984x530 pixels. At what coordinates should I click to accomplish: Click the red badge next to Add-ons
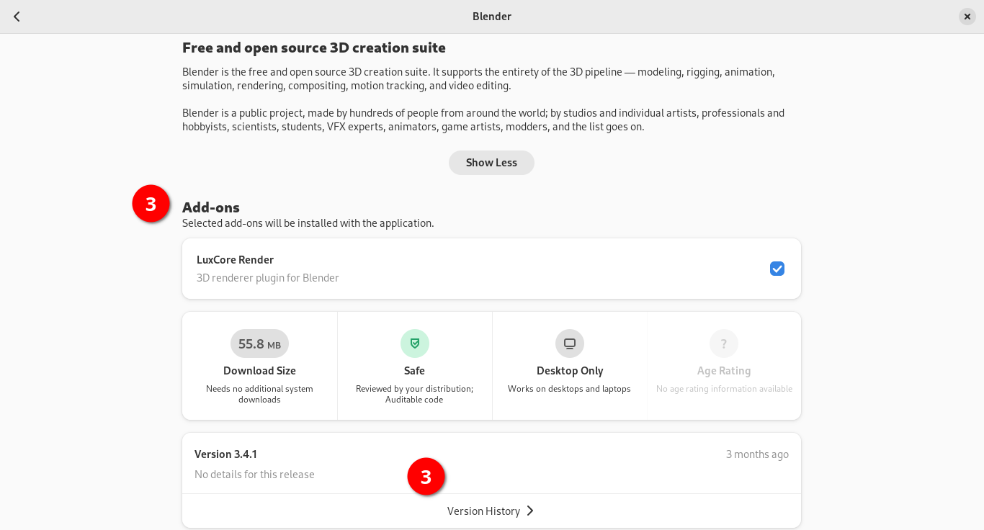151,204
